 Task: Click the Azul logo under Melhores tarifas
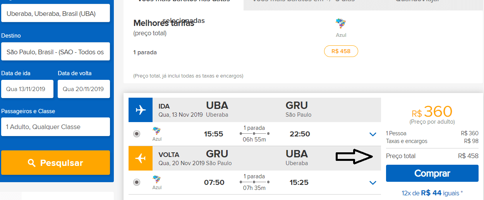(x=341, y=28)
